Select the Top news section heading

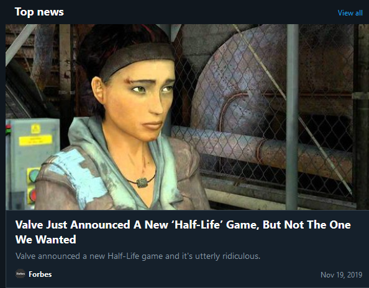(39, 12)
